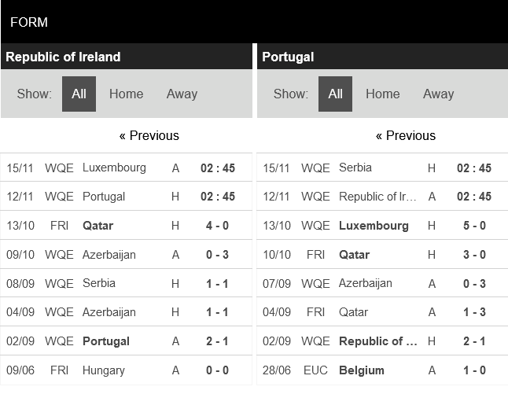Select Away tab under Republic of Ireland

coord(182,94)
